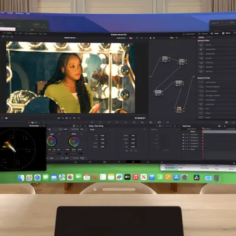Screen dimensions: 236x236
Task: Click the stop button in transport
Action: click(67, 118)
